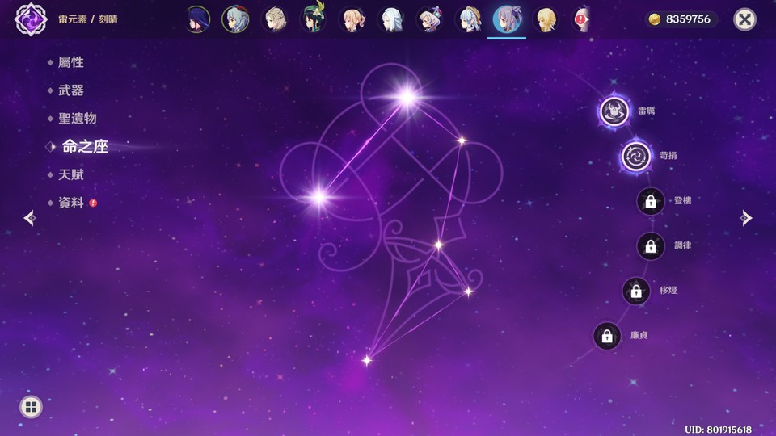Click the UID: 801915618 text
Screen dimensions: 776x436
point(718,430)
